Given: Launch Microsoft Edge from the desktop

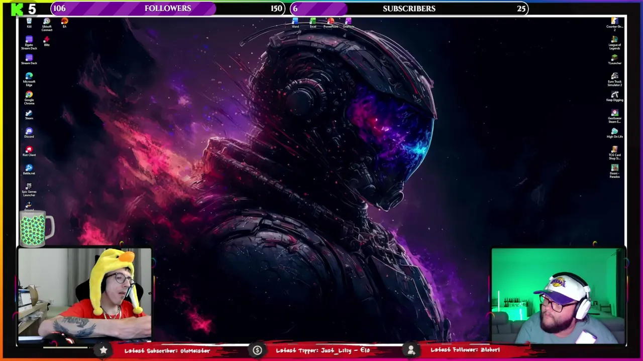Looking at the screenshot, I should coord(29,80).
